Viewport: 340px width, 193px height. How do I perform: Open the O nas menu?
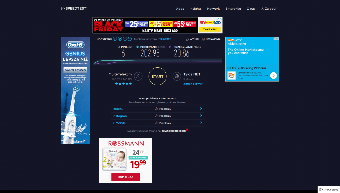tap(251, 9)
